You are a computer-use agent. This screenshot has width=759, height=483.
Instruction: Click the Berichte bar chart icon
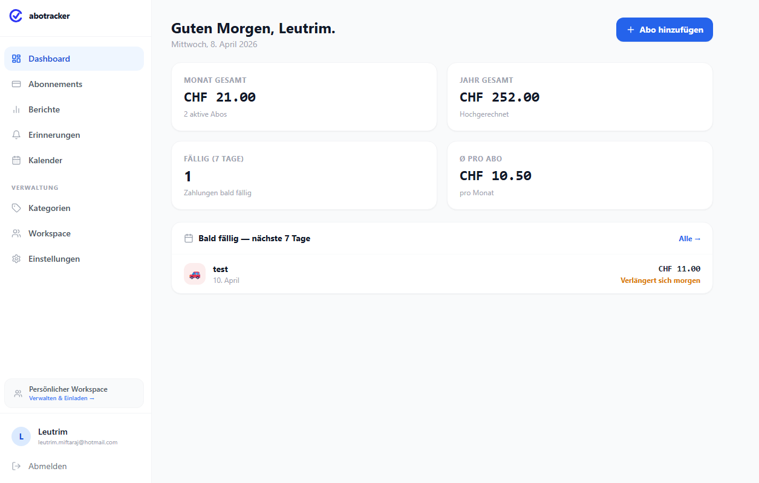coord(16,109)
